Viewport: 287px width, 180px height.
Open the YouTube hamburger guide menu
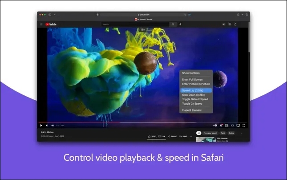point(41,24)
